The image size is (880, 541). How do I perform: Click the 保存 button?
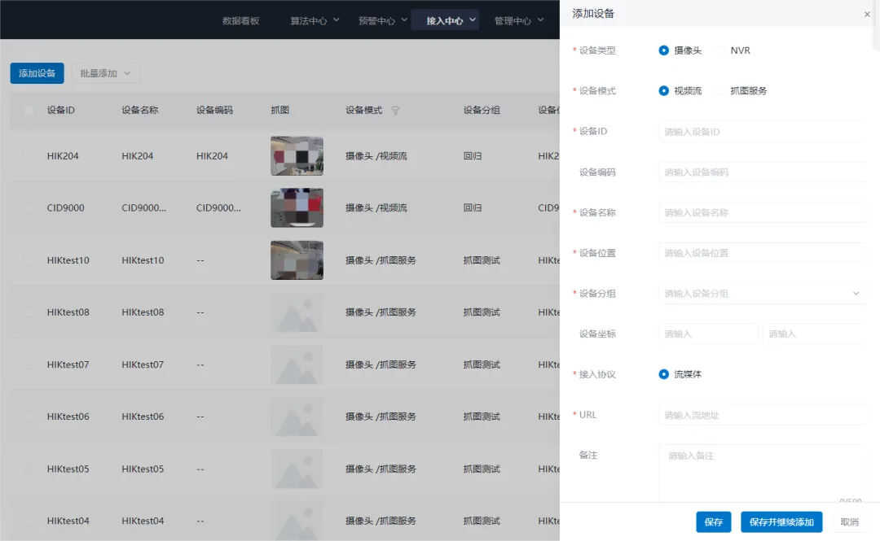[713, 522]
